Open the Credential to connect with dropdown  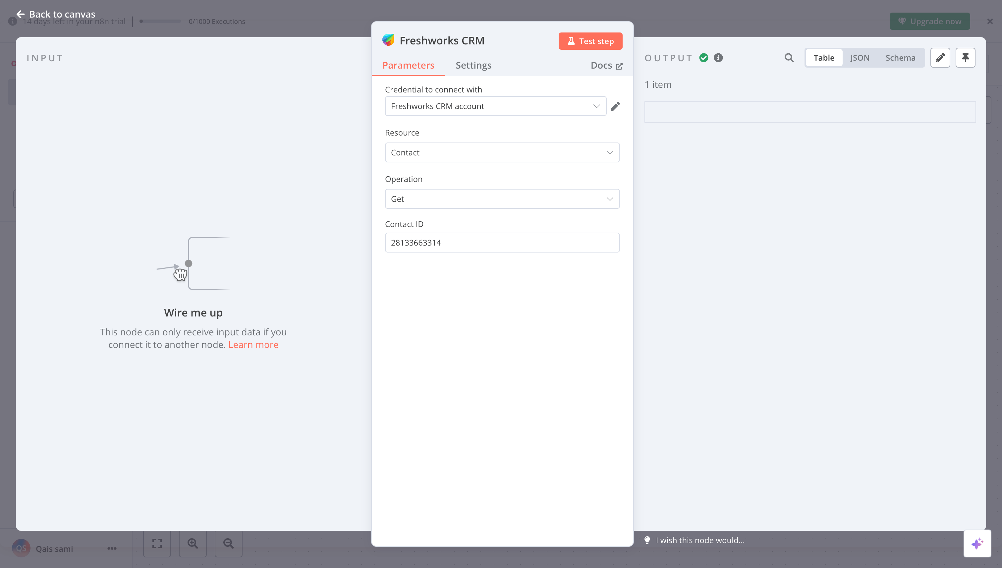(x=495, y=106)
